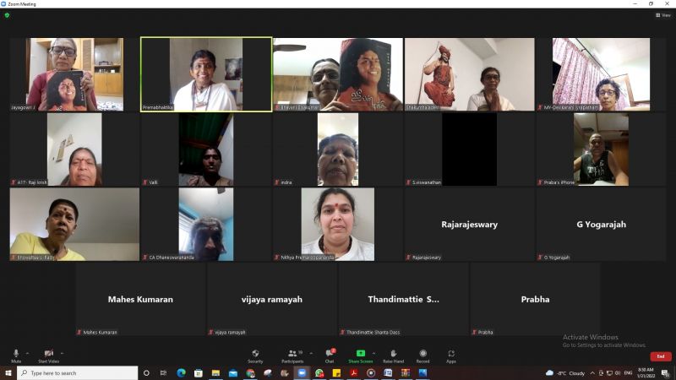The width and height of the screenshot is (676, 380).
Task: Click the green Share Screen icon
Action: click(361, 353)
